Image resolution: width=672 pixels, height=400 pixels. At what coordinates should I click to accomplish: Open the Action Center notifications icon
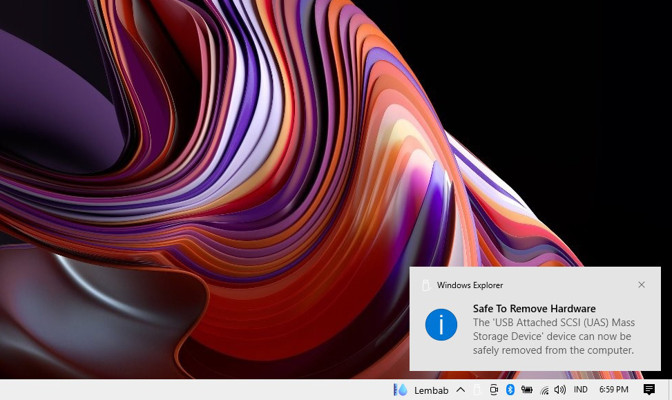pyautogui.click(x=649, y=390)
